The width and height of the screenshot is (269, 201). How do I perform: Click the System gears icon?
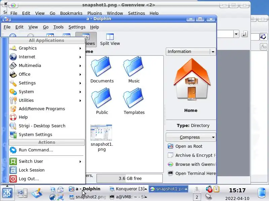click(13, 92)
